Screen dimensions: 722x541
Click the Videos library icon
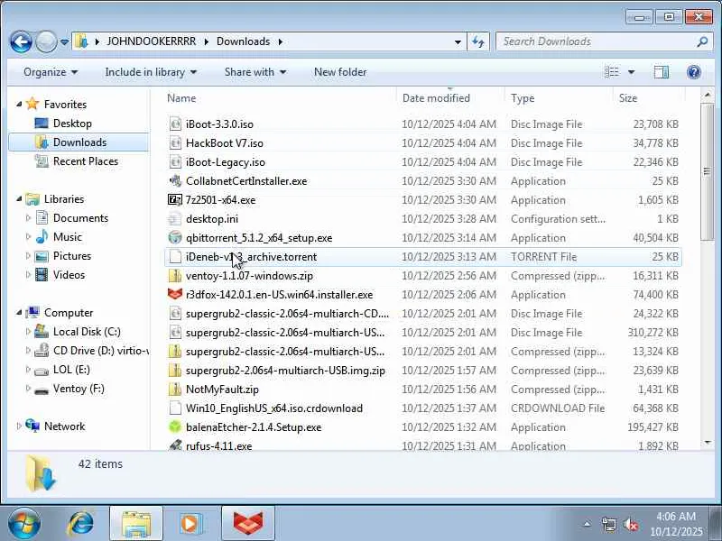(x=42, y=275)
